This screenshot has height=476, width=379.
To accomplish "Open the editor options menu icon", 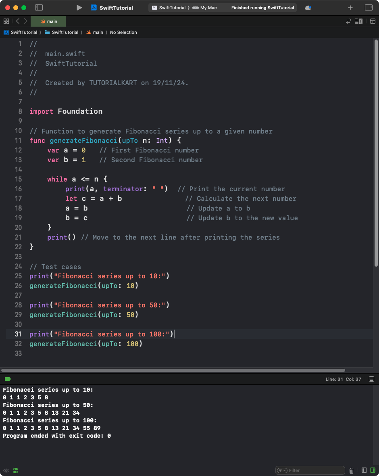I will click(x=358, y=21).
